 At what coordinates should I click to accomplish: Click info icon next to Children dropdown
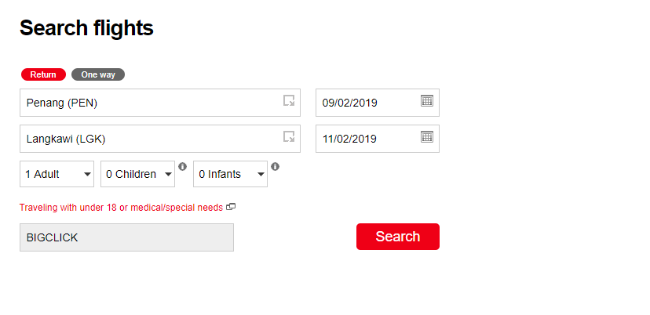click(x=182, y=166)
